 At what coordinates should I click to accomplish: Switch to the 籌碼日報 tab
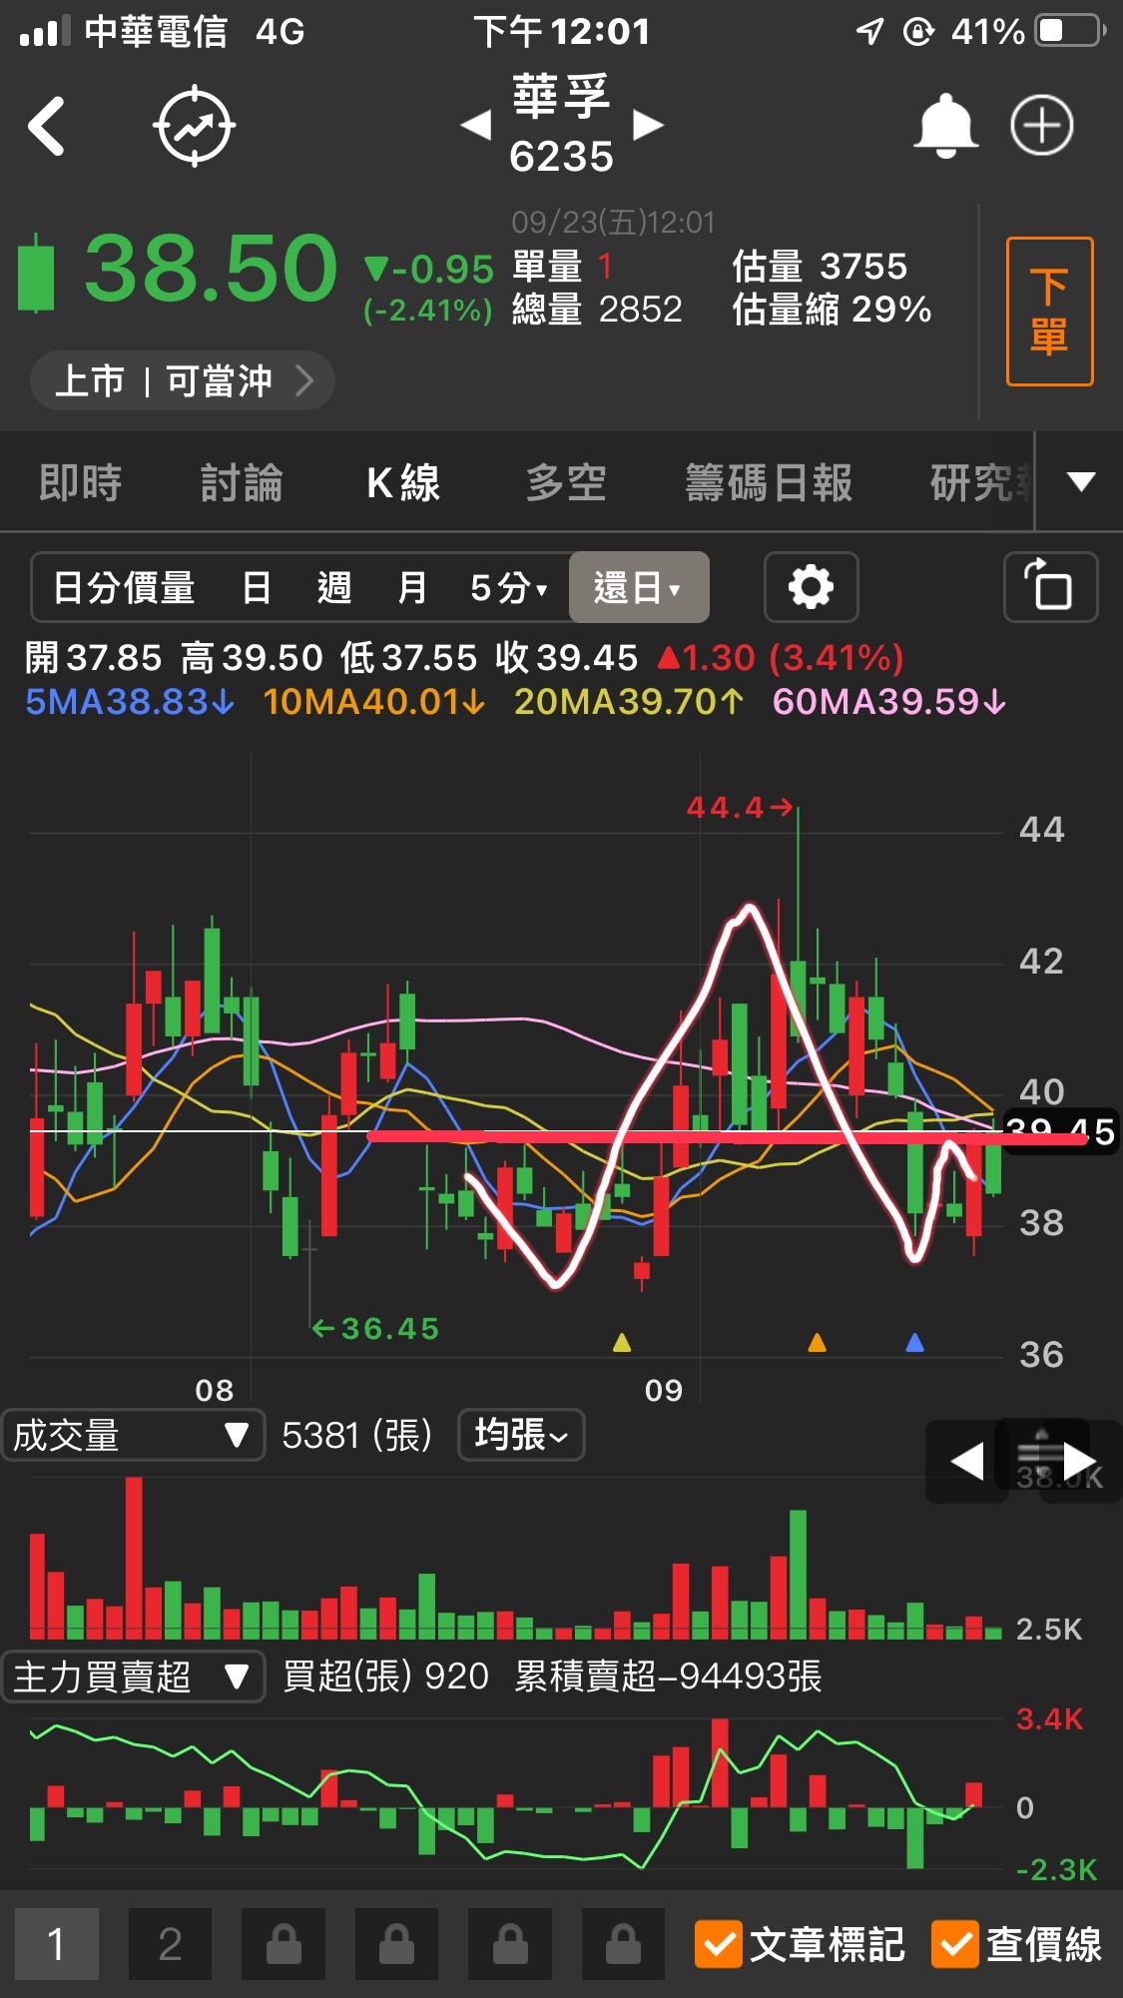click(x=768, y=483)
